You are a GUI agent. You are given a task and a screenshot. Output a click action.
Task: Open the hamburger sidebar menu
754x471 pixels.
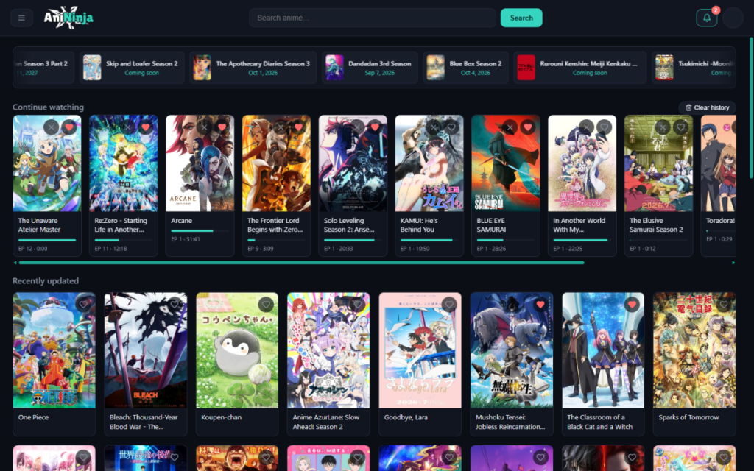pos(21,18)
